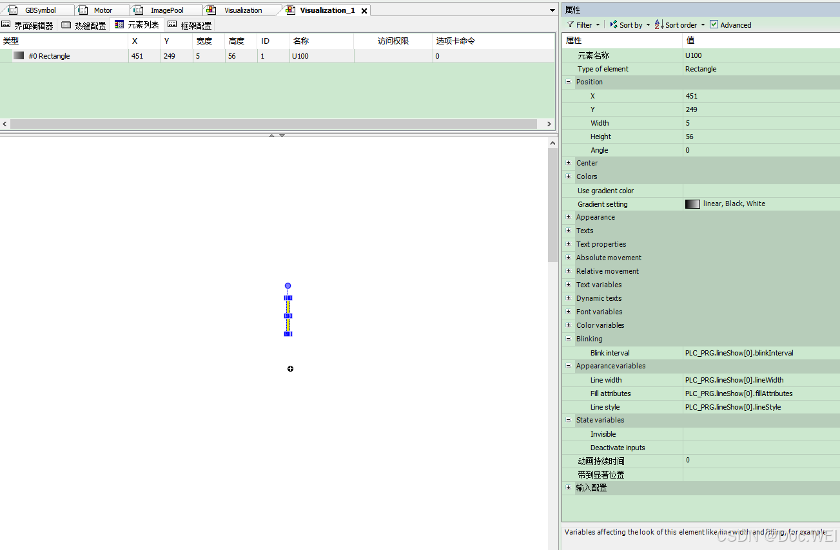Image resolution: width=840 pixels, height=550 pixels.
Task: Expand the Absolute movement group
Action: (569, 258)
